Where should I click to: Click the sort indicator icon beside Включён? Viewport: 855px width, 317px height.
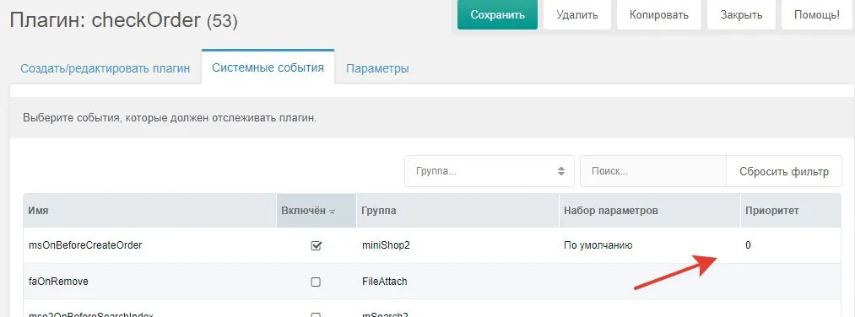coord(332,212)
